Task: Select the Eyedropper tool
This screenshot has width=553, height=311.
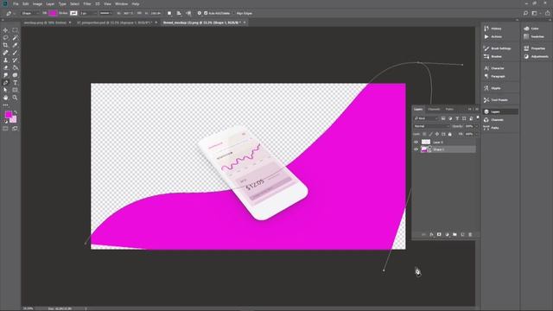Action: point(15,45)
